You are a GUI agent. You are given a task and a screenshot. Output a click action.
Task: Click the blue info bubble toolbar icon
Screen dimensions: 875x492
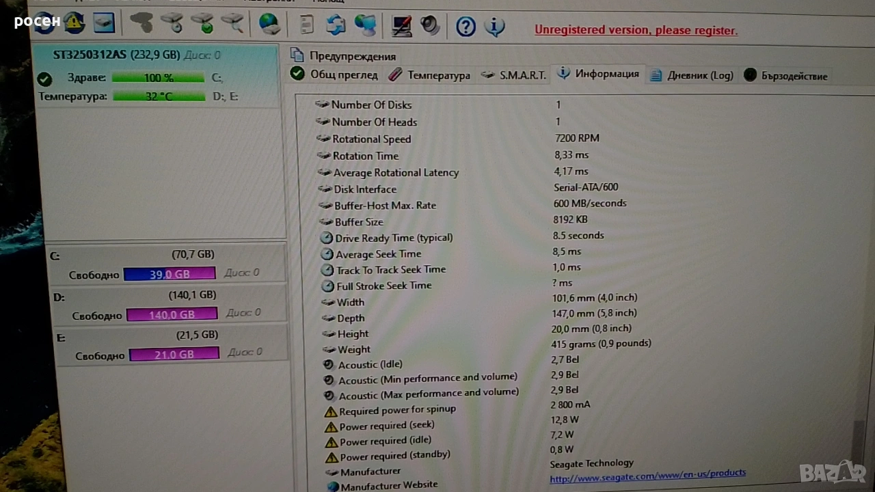pos(494,27)
